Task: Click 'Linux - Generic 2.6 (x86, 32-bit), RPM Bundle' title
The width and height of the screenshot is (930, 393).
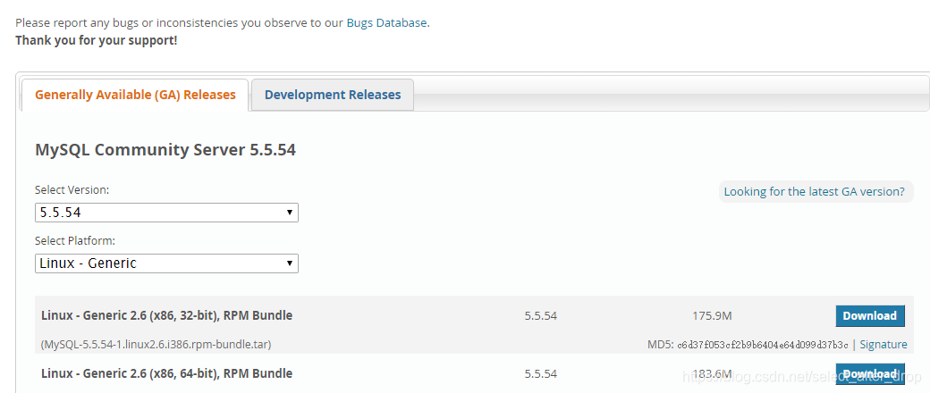Action: (x=166, y=315)
